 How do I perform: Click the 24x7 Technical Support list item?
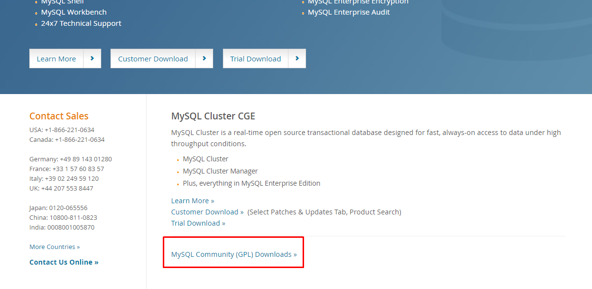pos(81,23)
